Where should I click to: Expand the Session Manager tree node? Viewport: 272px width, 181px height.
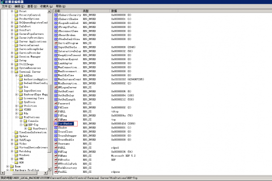pyautogui.click(x=11, y=57)
